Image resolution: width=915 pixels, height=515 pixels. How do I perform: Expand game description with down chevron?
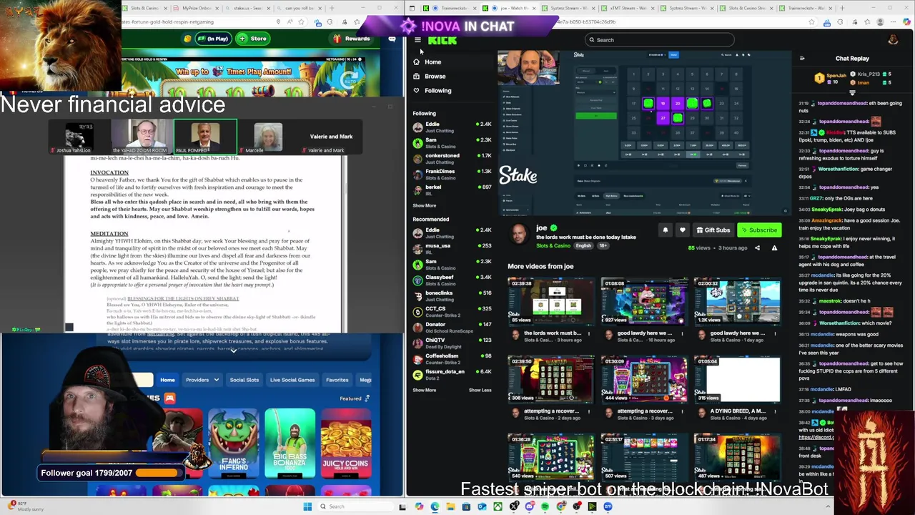pyautogui.click(x=233, y=350)
